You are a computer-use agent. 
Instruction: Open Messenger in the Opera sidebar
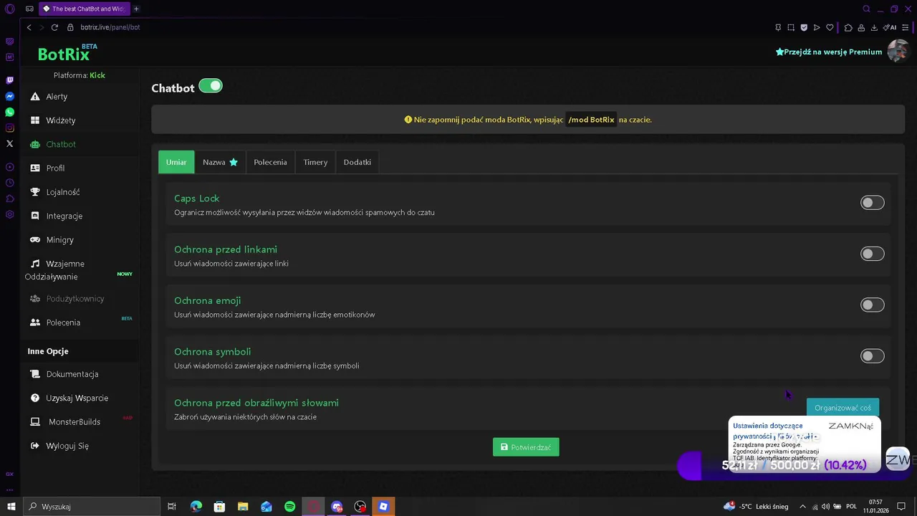click(x=9, y=96)
